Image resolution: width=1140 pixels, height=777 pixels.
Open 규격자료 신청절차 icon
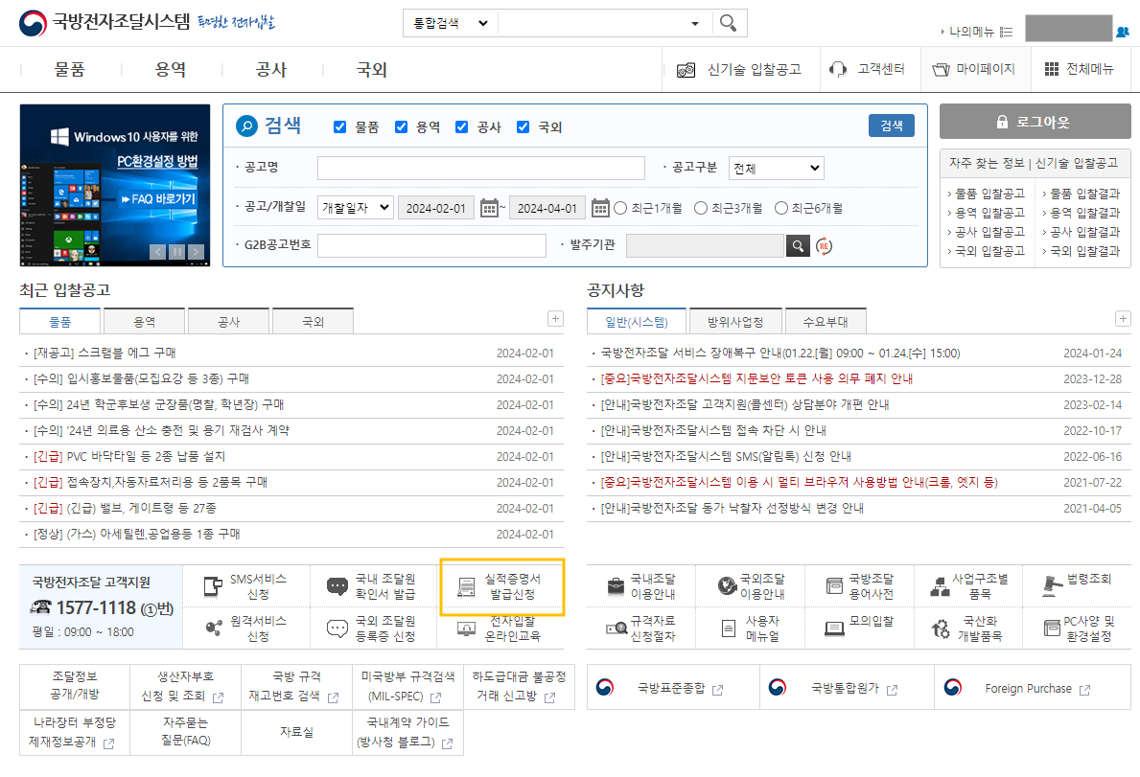[x=617, y=628]
